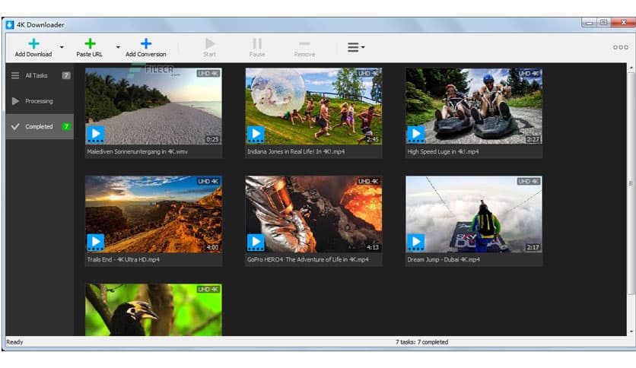Click the filename High Speed Luge in 4k!.mp4
Screen dimensions: 636x368
pyautogui.click(x=443, y=151)
